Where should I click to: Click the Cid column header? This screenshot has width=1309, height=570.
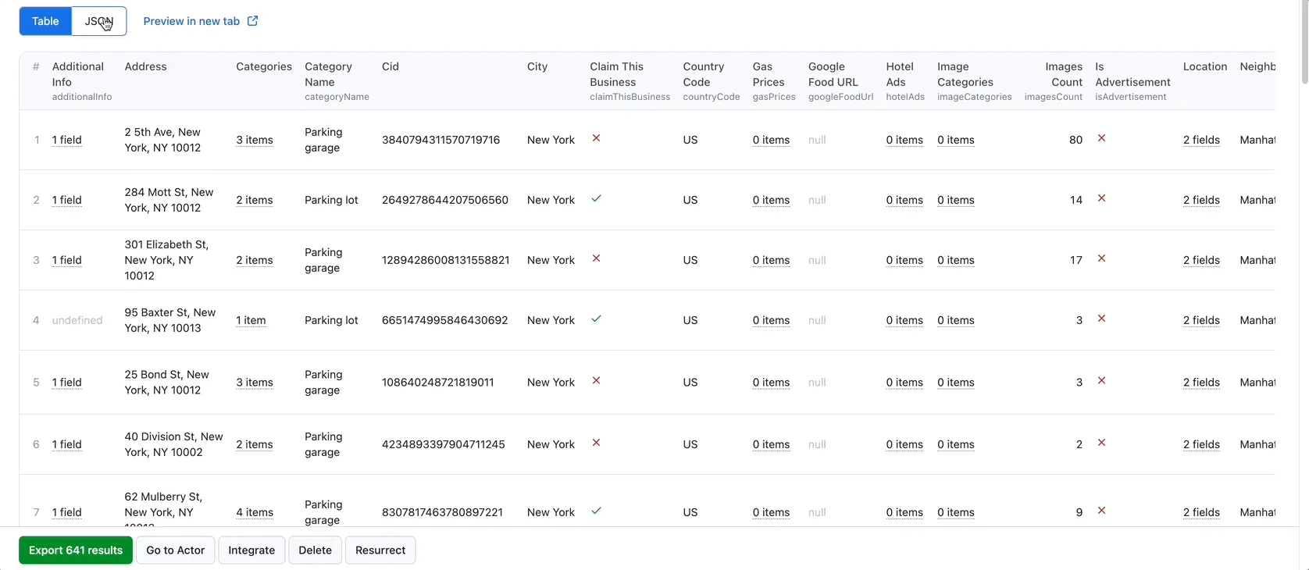pyautogui.click(x=391, y=66)
